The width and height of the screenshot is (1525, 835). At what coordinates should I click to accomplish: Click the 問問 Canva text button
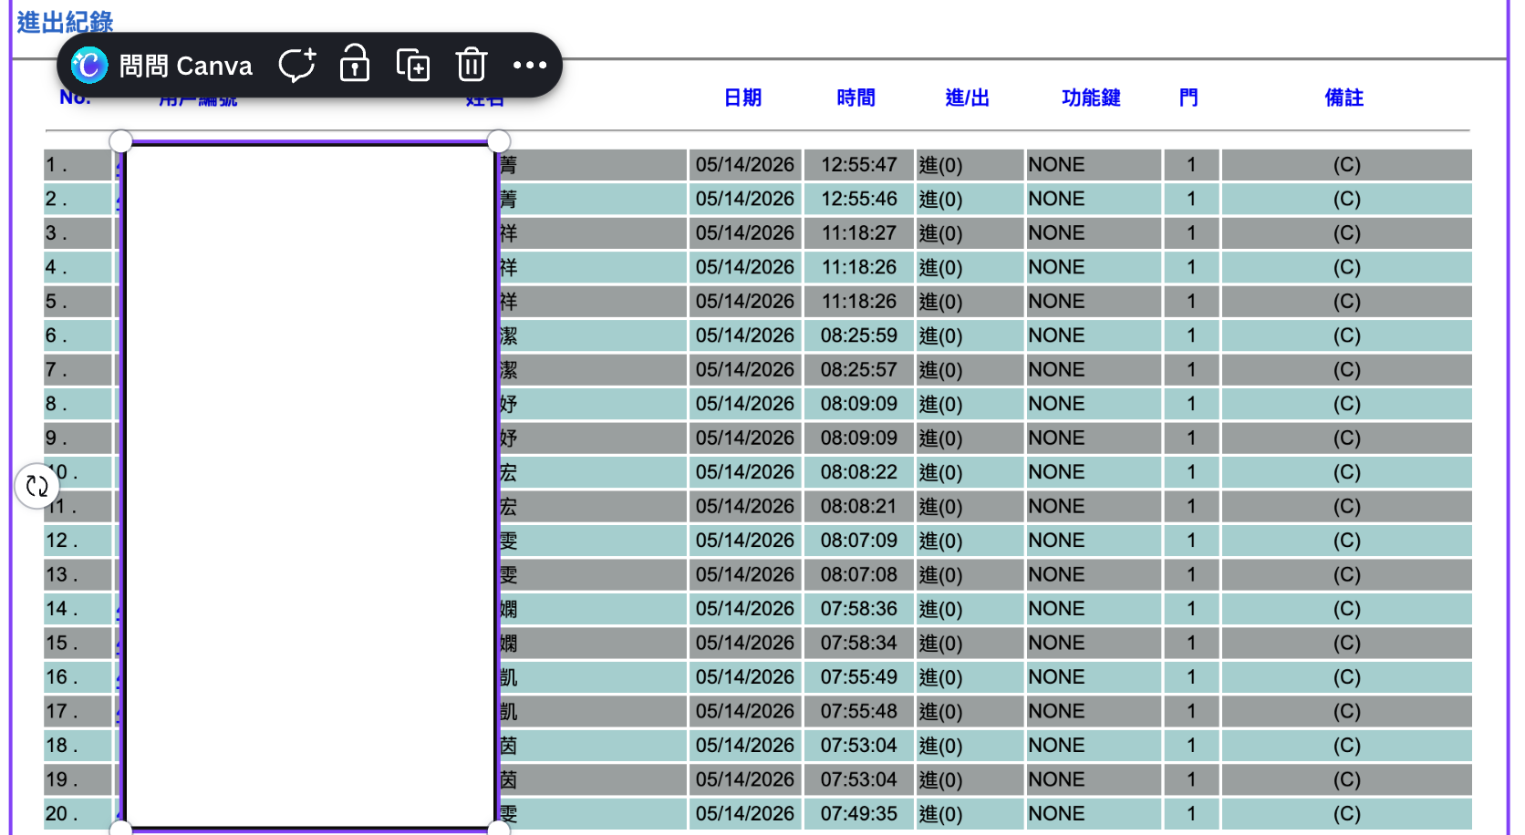186,66
